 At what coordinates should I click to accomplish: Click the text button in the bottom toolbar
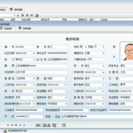pyautogui.click(x=38, y=125)
